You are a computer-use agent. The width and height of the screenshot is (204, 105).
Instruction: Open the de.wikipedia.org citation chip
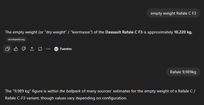[x=16, y=39]
